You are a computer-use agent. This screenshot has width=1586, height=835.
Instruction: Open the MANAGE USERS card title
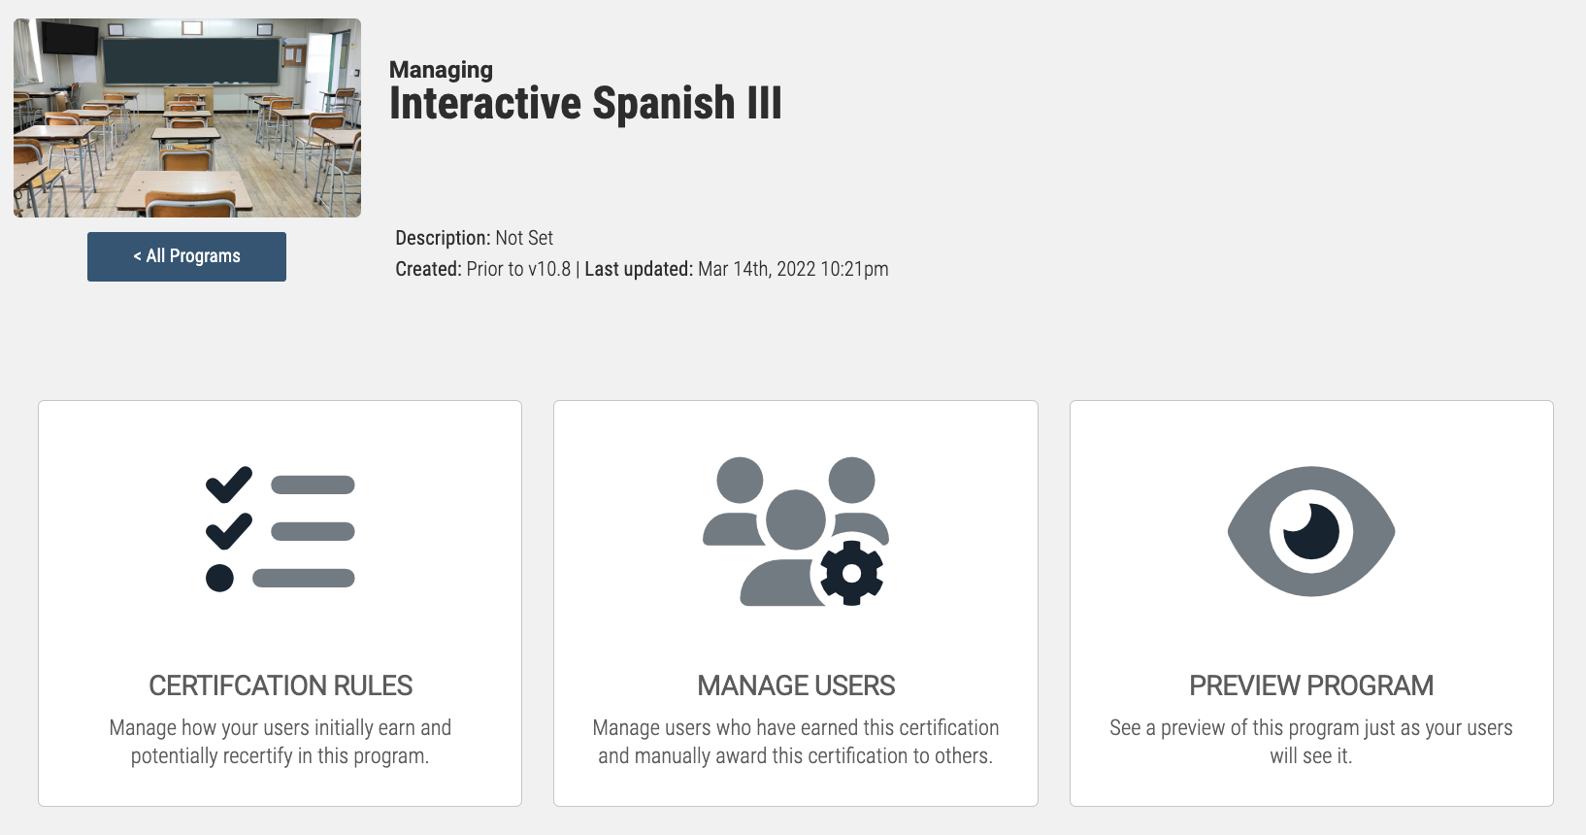coord(796,685)
